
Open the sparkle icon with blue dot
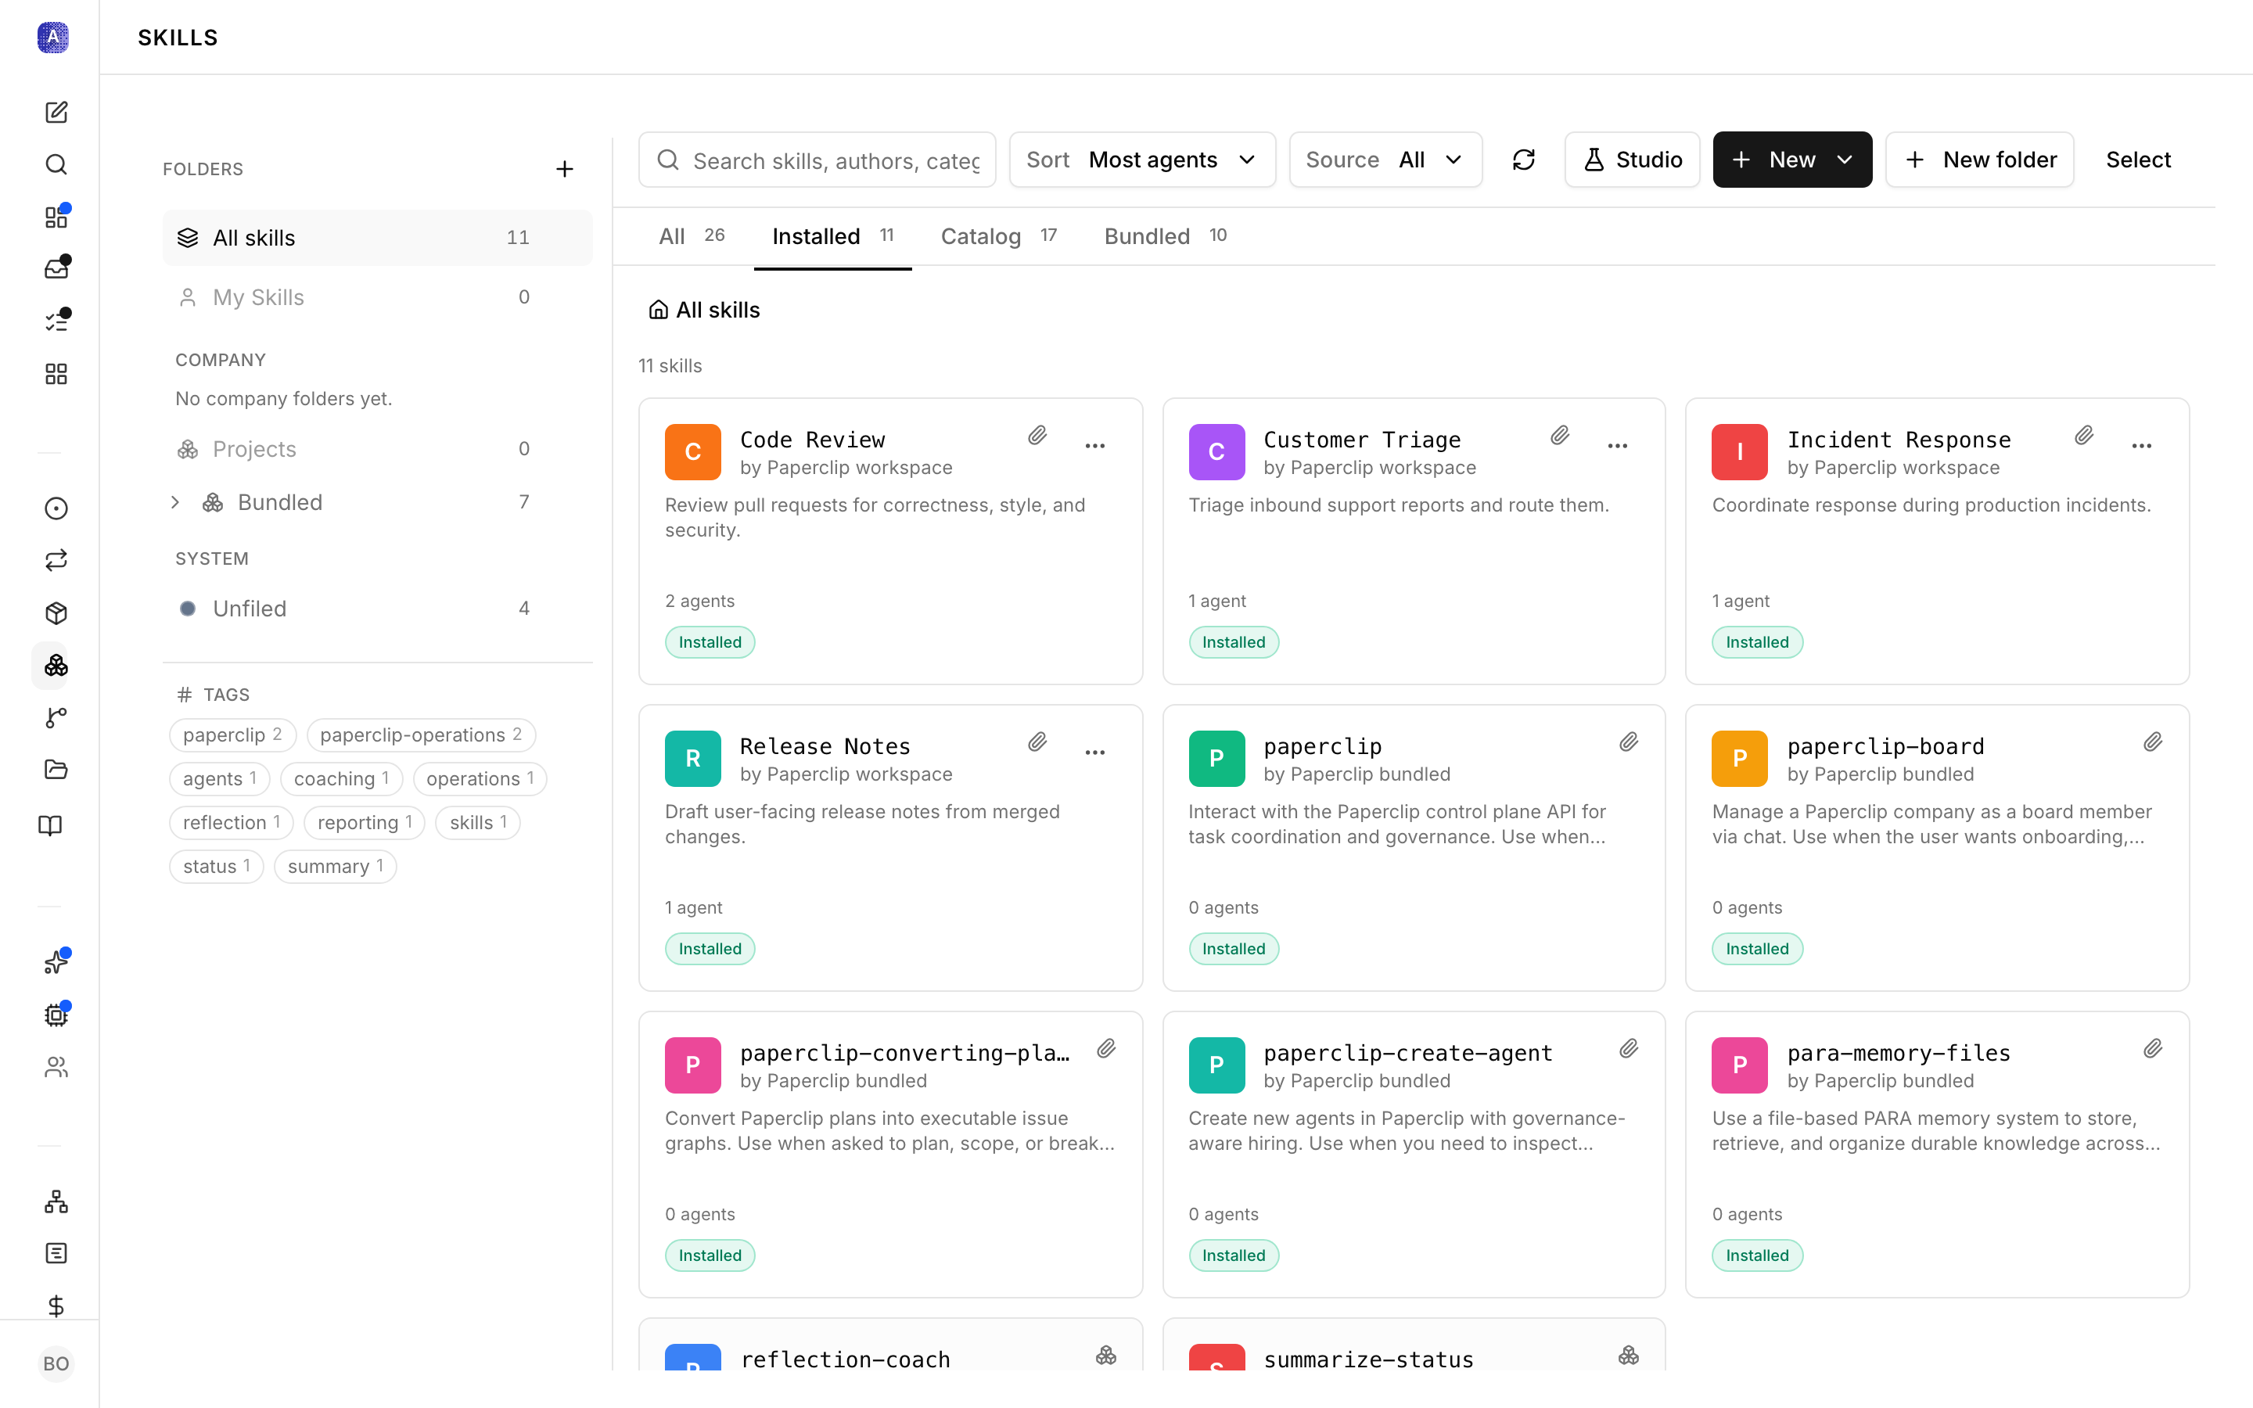pos(56,962)
